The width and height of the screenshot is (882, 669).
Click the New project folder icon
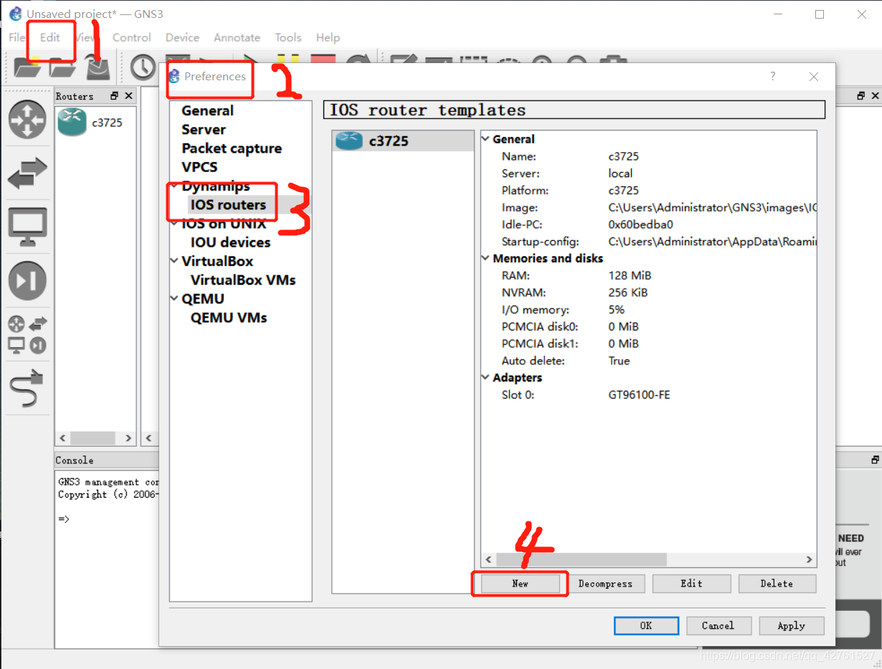click(x=27, y=67)
